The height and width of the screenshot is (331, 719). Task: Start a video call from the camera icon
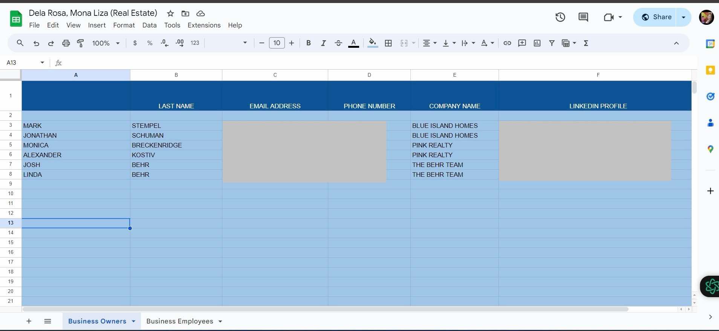pyautogui.click(x=609, y=17)
